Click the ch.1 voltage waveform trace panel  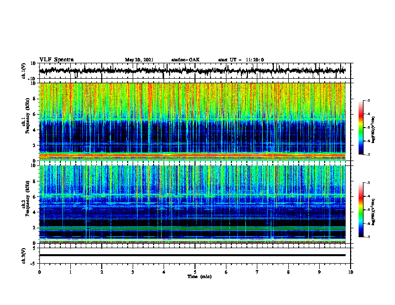pos(195,71)
